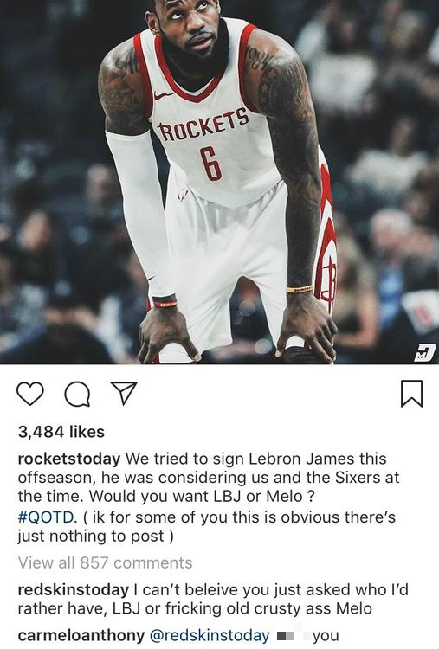Like the post with the heart icon
This screenshot has height=649, width=439.
point(29,394)
